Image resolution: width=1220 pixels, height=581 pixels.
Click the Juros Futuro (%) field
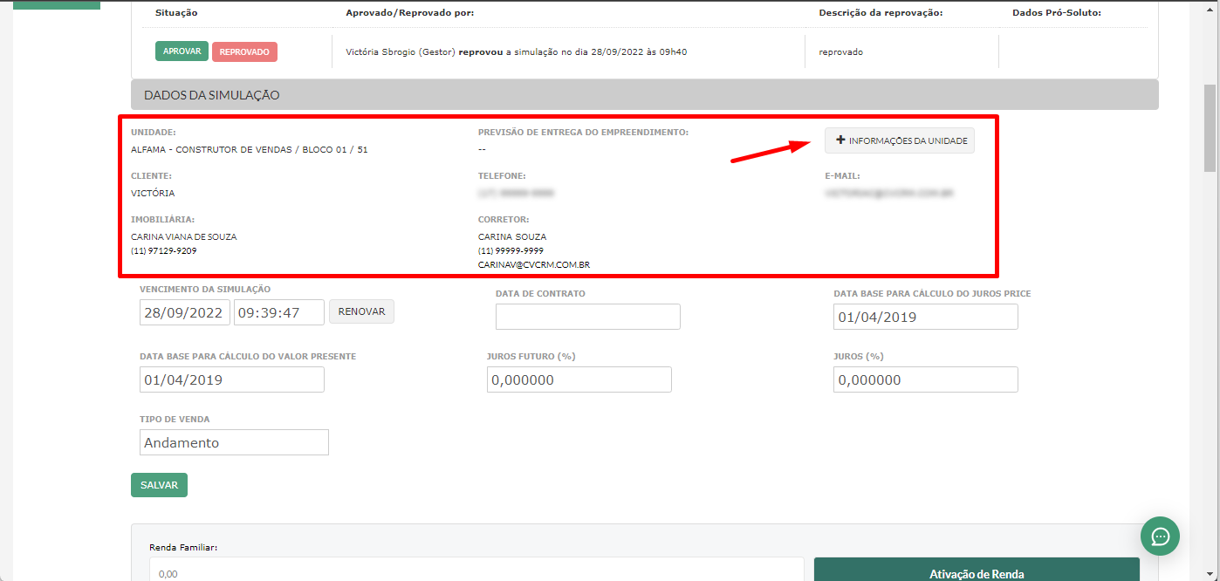pyautogui.click(x=579, y=379)
